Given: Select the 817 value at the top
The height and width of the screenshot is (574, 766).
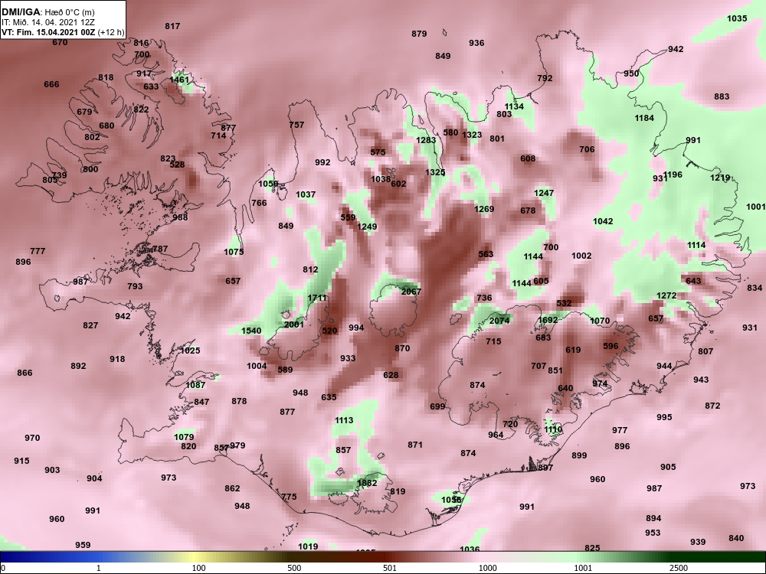Looking at the screenshot, I should click(172, 26).
